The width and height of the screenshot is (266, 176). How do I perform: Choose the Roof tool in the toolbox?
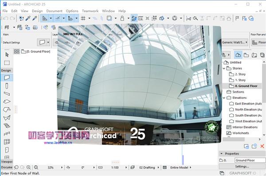point(7,110)
